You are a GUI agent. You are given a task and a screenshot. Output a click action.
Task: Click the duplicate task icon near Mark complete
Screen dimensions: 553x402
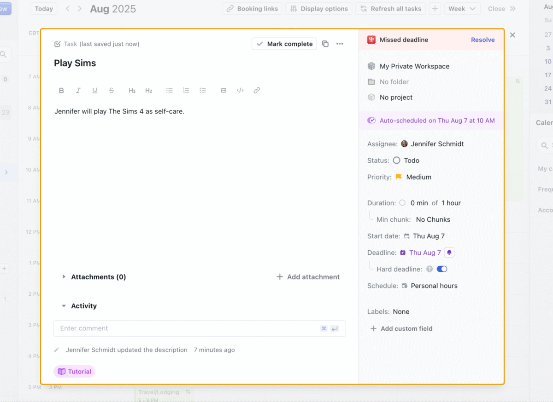325,44
